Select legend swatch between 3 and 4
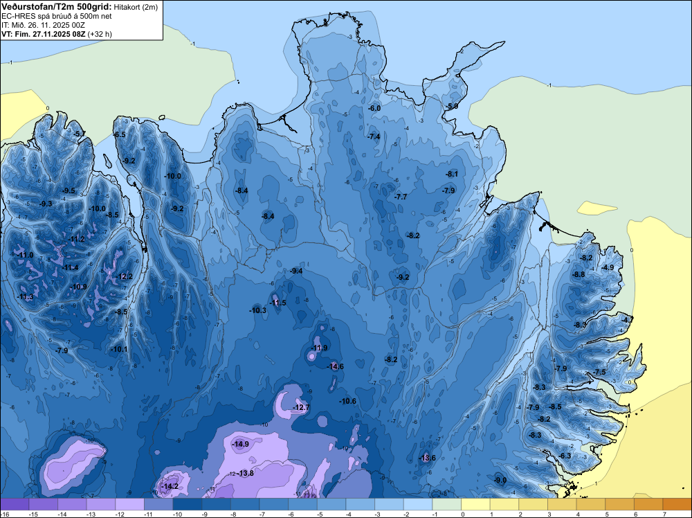This screenshot has height=518, width=692. point(562,504)
